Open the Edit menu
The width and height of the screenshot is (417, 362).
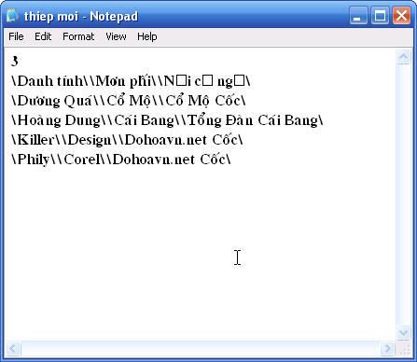pyautogui.click(x=43, y=36)
